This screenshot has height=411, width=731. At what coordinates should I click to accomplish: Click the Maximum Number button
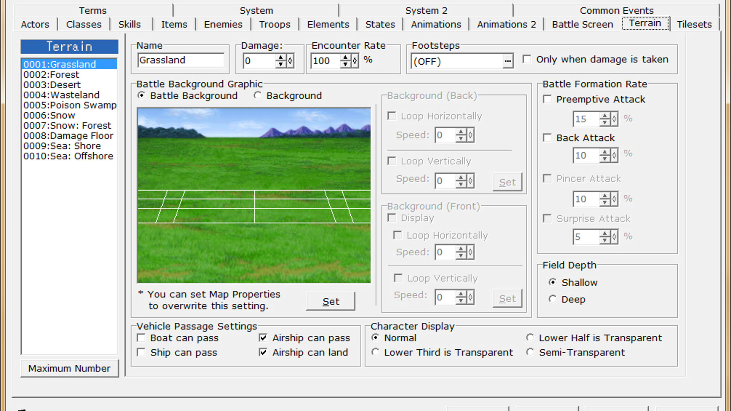click(x=69, y=368)
